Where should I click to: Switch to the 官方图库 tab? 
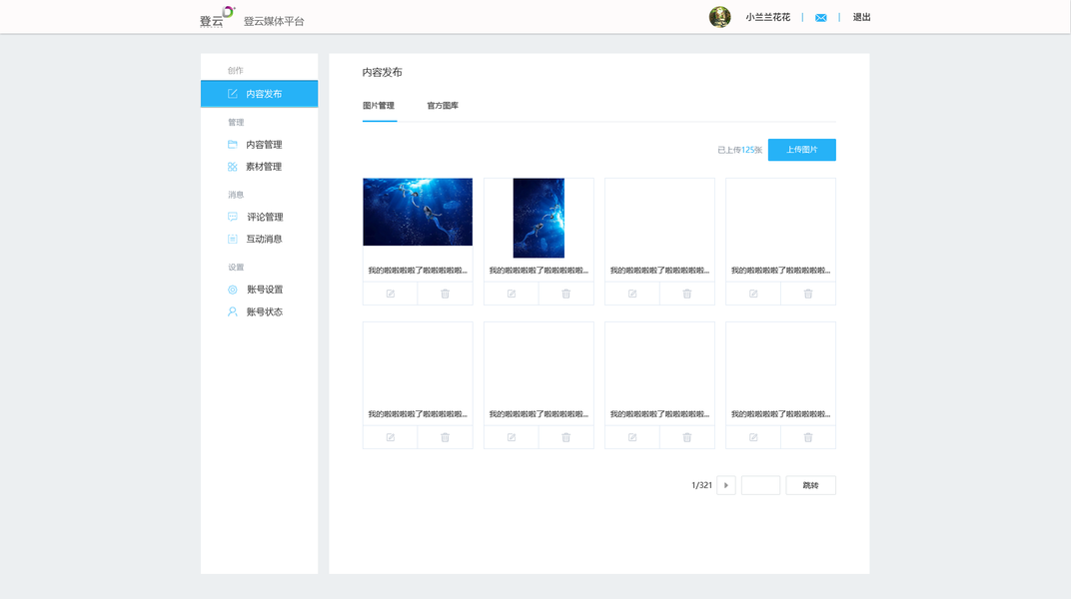[443, 106]
